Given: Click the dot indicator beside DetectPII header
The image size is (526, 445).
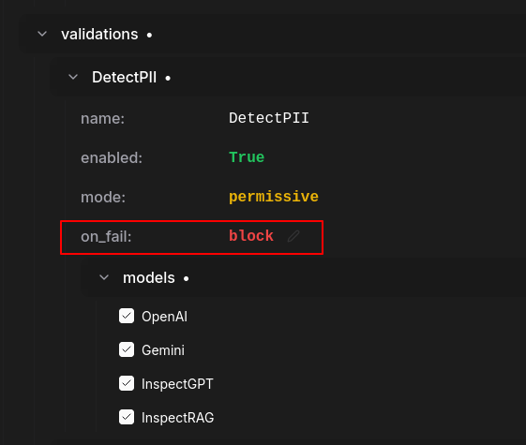Looking at the screenshot, I should coord(168,79).
